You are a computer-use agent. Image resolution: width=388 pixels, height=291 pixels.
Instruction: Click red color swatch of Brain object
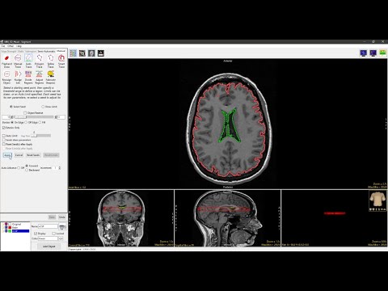point(10,228)
